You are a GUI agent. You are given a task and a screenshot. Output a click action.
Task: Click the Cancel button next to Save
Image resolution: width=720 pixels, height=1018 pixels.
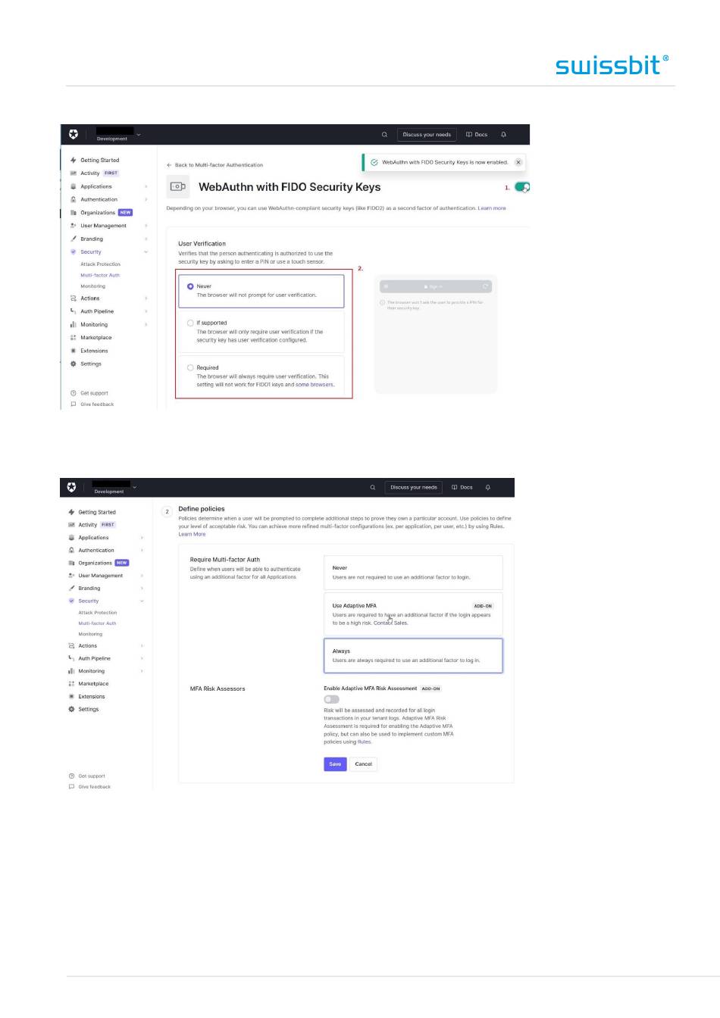click(364, 764)
